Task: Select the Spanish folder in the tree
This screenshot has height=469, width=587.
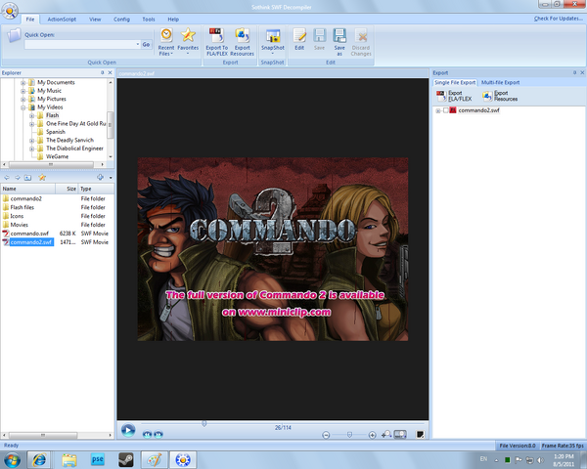Action: (56, 132)
